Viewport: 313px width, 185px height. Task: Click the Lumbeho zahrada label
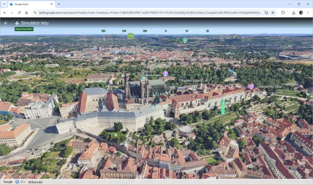[x=52, y=76]
